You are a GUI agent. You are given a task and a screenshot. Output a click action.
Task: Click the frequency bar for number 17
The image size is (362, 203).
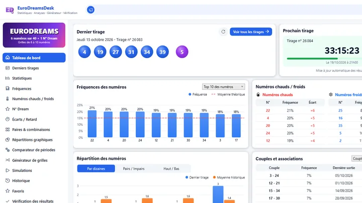coord(236,126)
